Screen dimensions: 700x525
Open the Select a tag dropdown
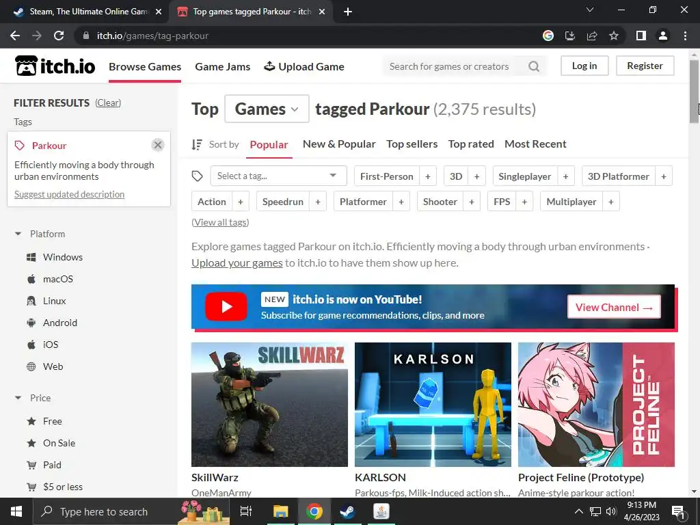[279, 176]
